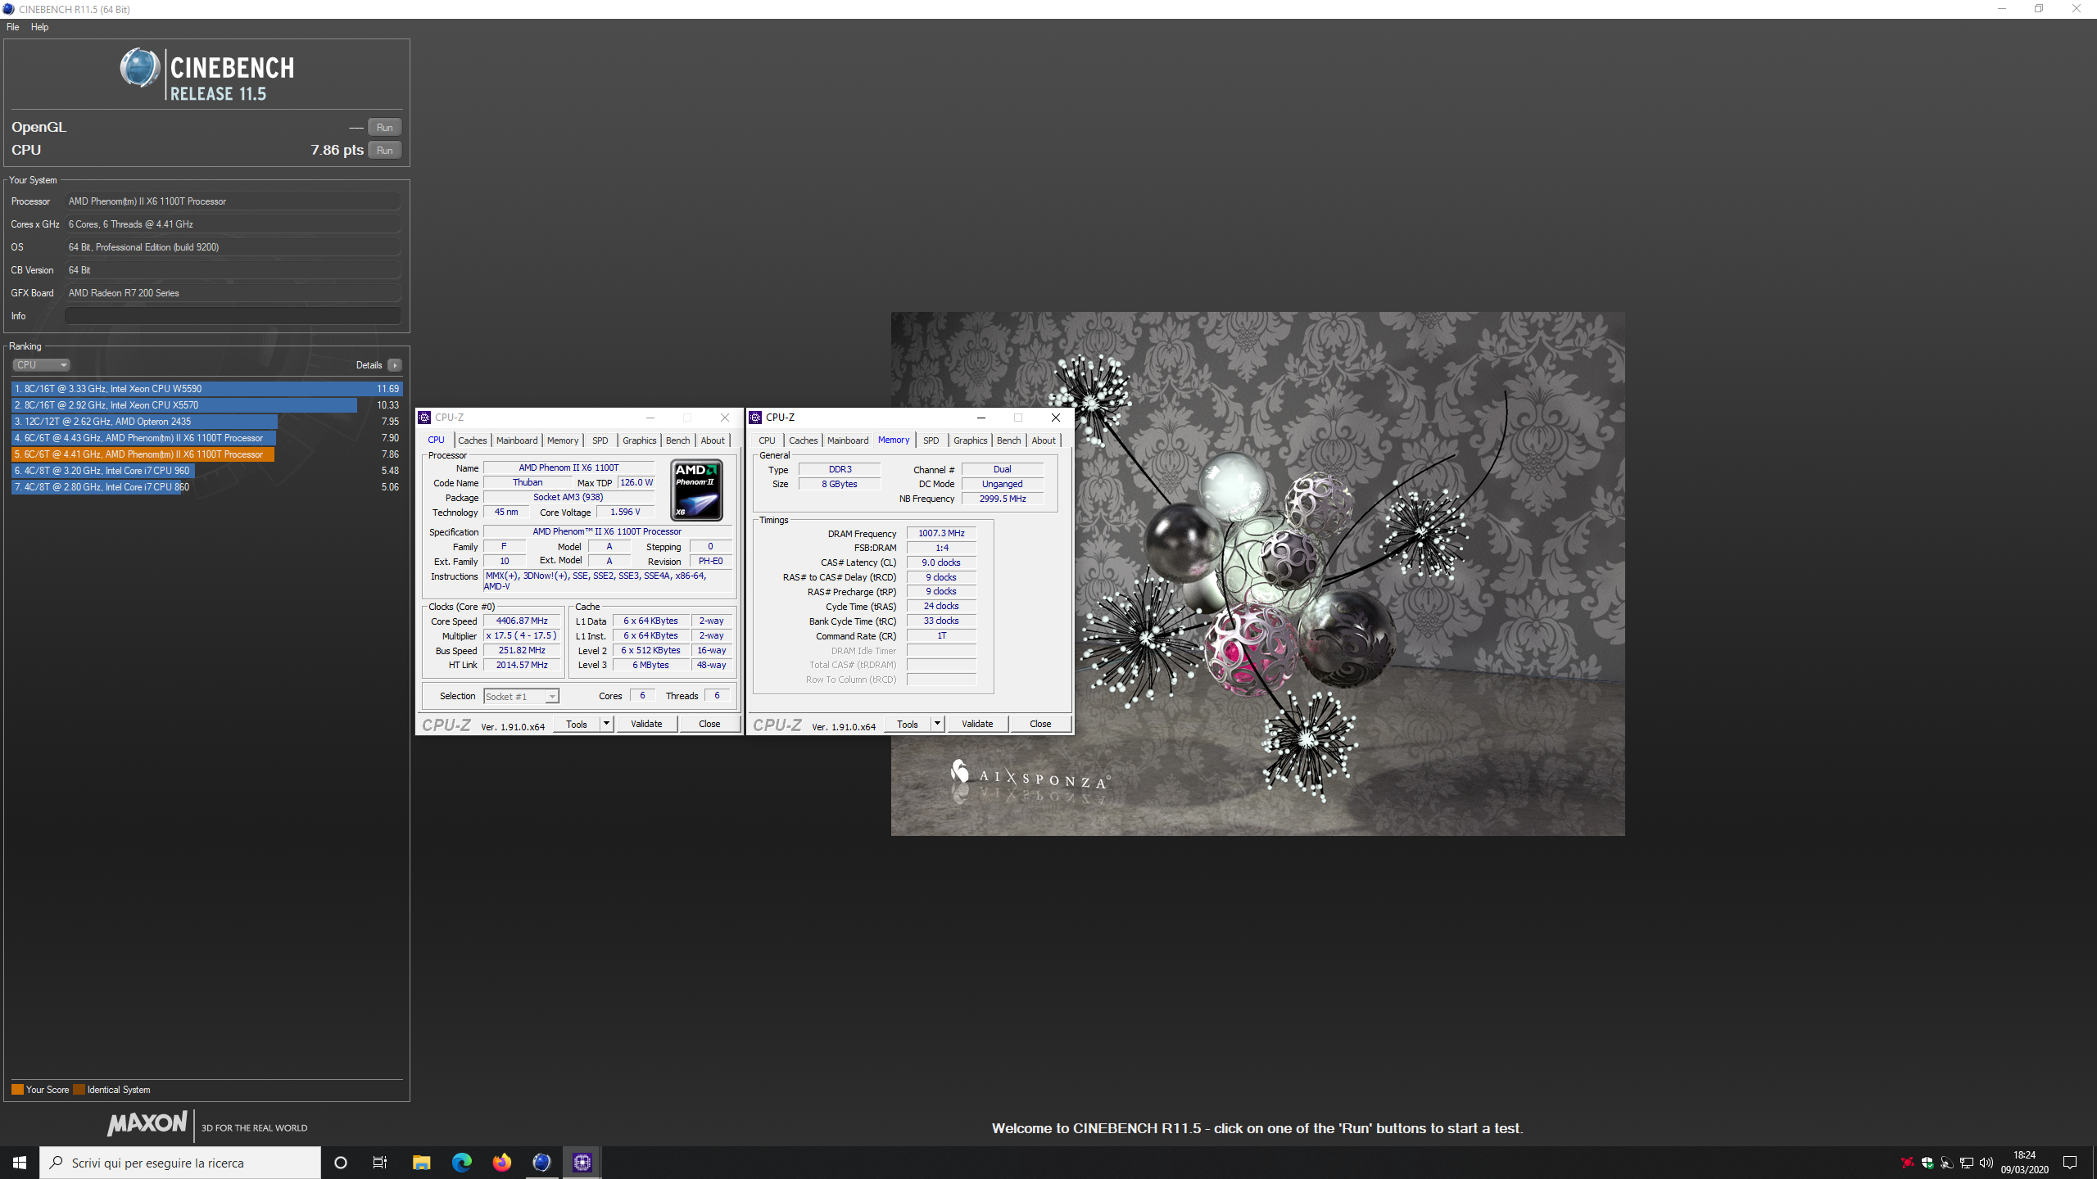The height and width of the screenshot is (1179, 2097).
Task: Select the highlighted 4.41 GHz Phenom II row
Action: [x=206, y=454]
